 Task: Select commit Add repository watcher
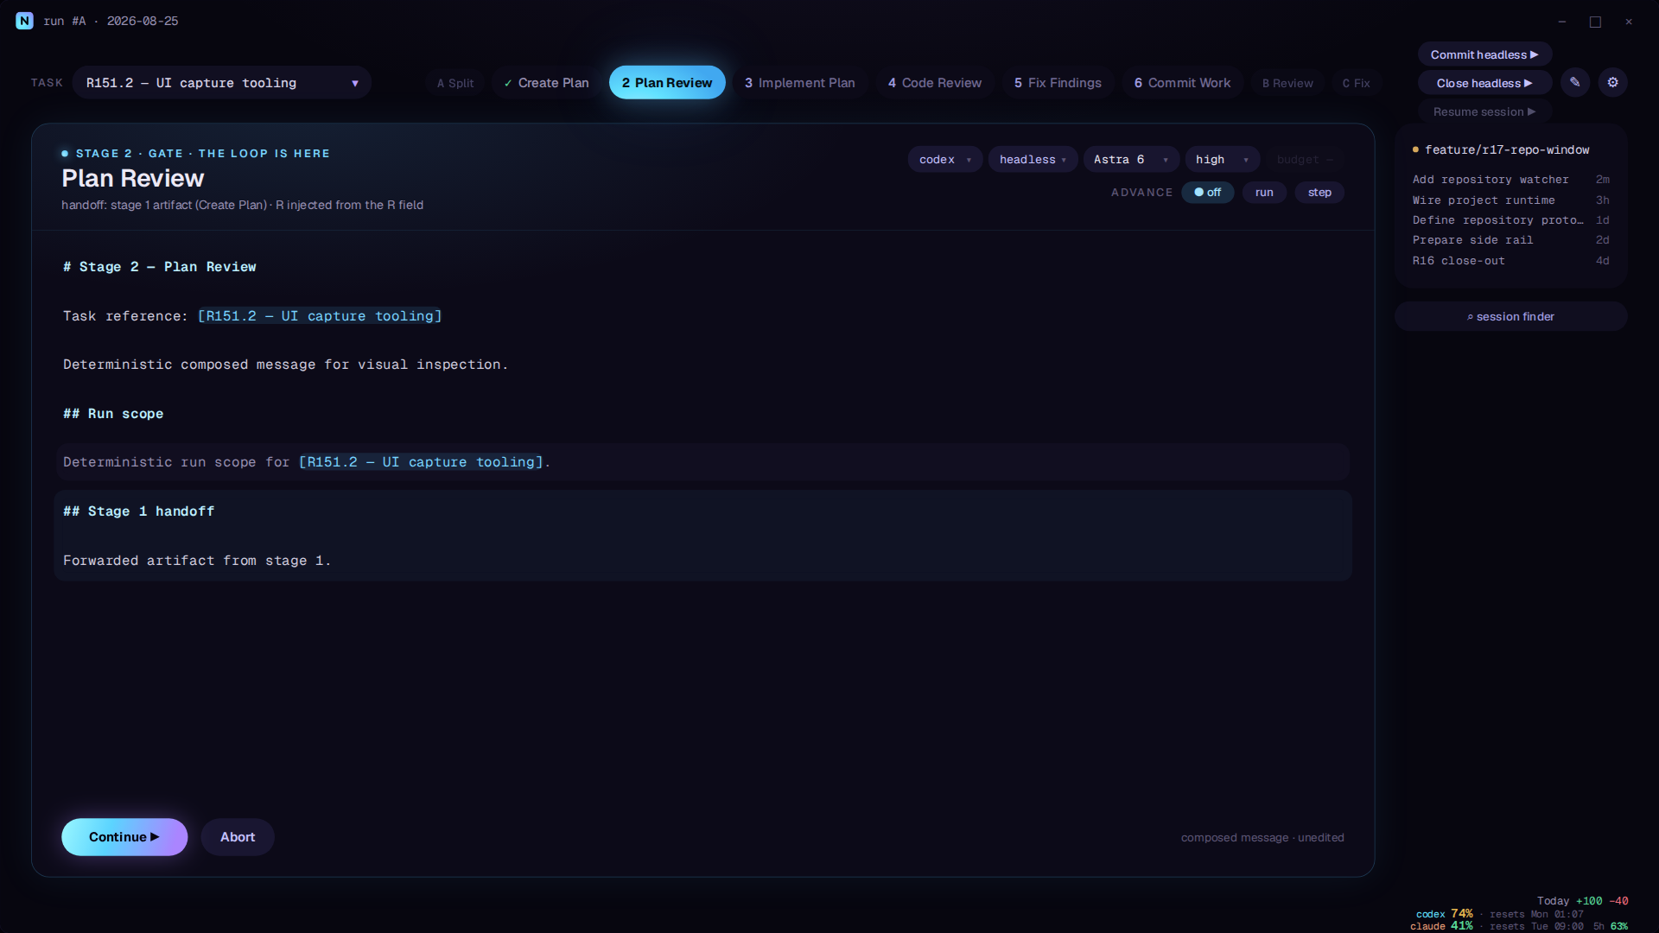[x=1510, y=180]
